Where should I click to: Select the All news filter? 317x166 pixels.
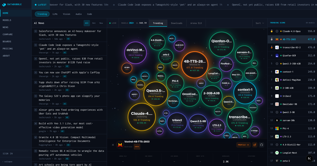coord(87,23)
